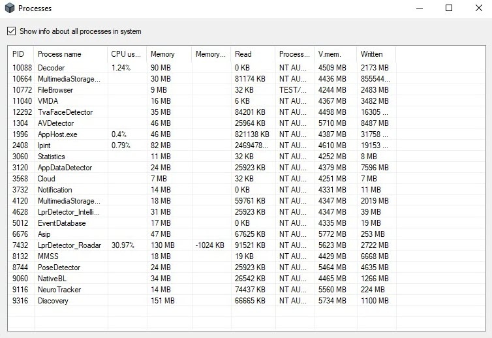Select the AppHost.exe process row
This screenshot has height=338, width=492.
click(x=57, y=134)
